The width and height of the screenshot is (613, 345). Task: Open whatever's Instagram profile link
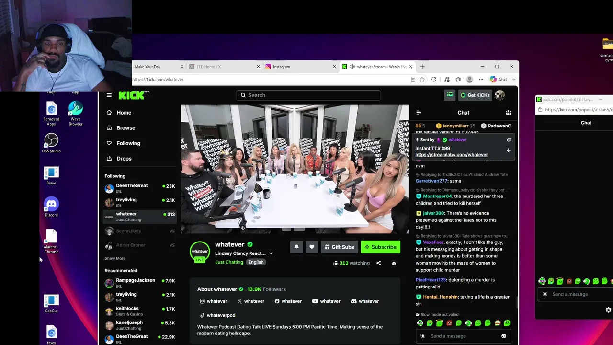click(214, 301)
